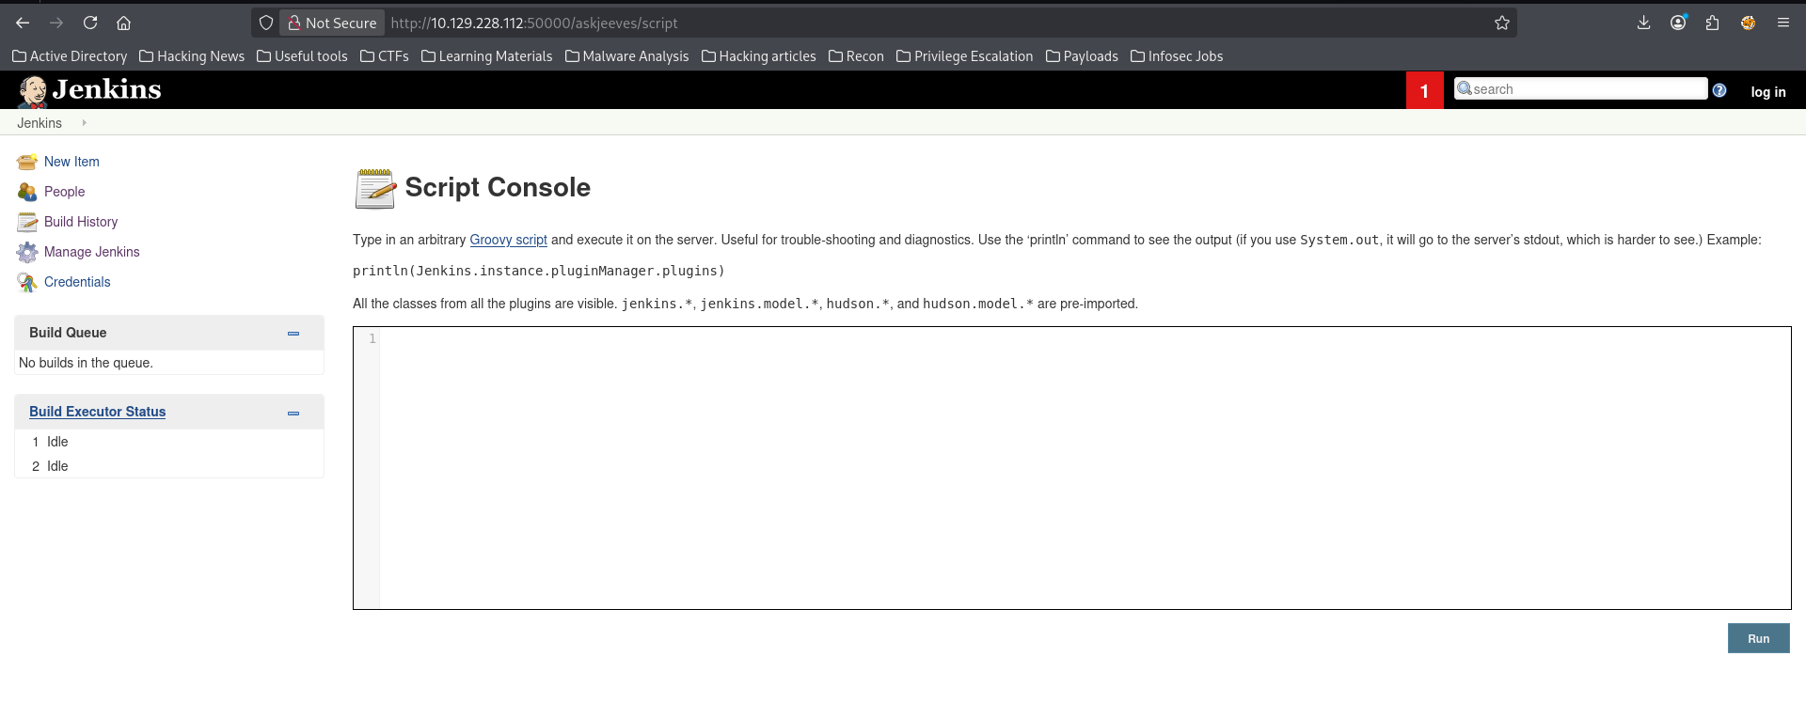
Task: Open the search help question mark icon
Action: 1719,90
